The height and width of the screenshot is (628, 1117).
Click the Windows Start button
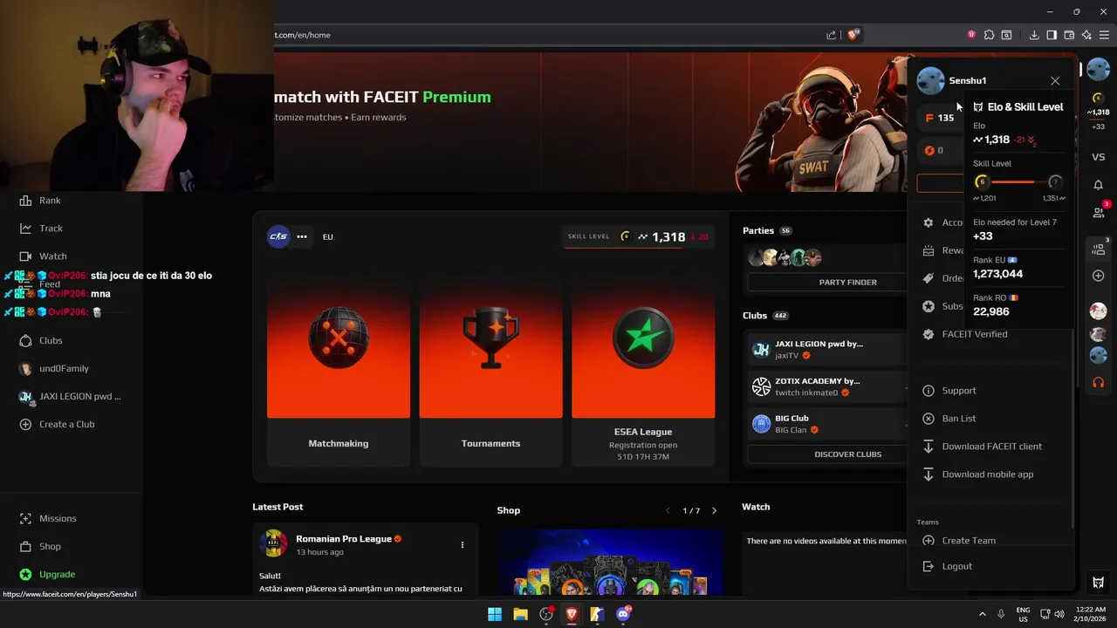pos(495,614)
